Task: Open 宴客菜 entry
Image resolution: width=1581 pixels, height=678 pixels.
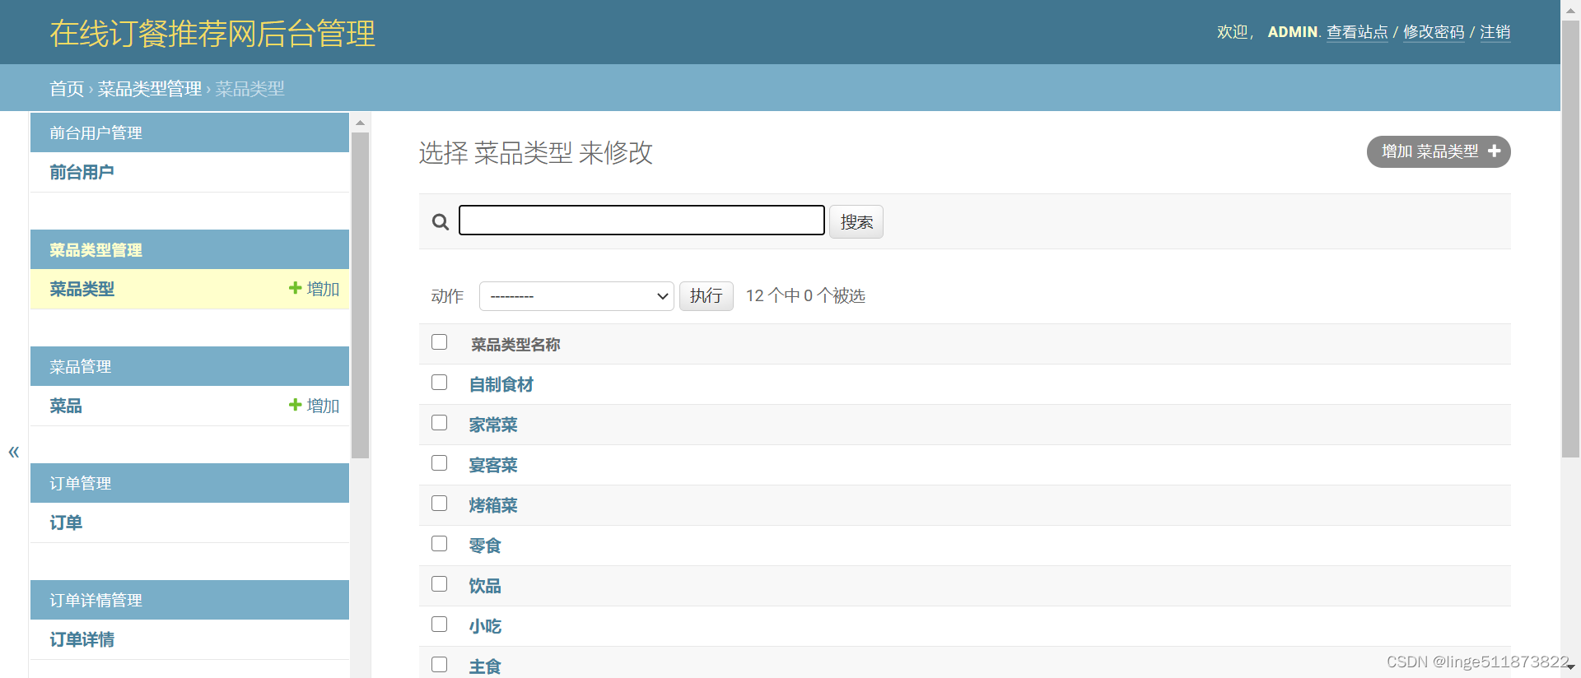Action: [493, 465]
